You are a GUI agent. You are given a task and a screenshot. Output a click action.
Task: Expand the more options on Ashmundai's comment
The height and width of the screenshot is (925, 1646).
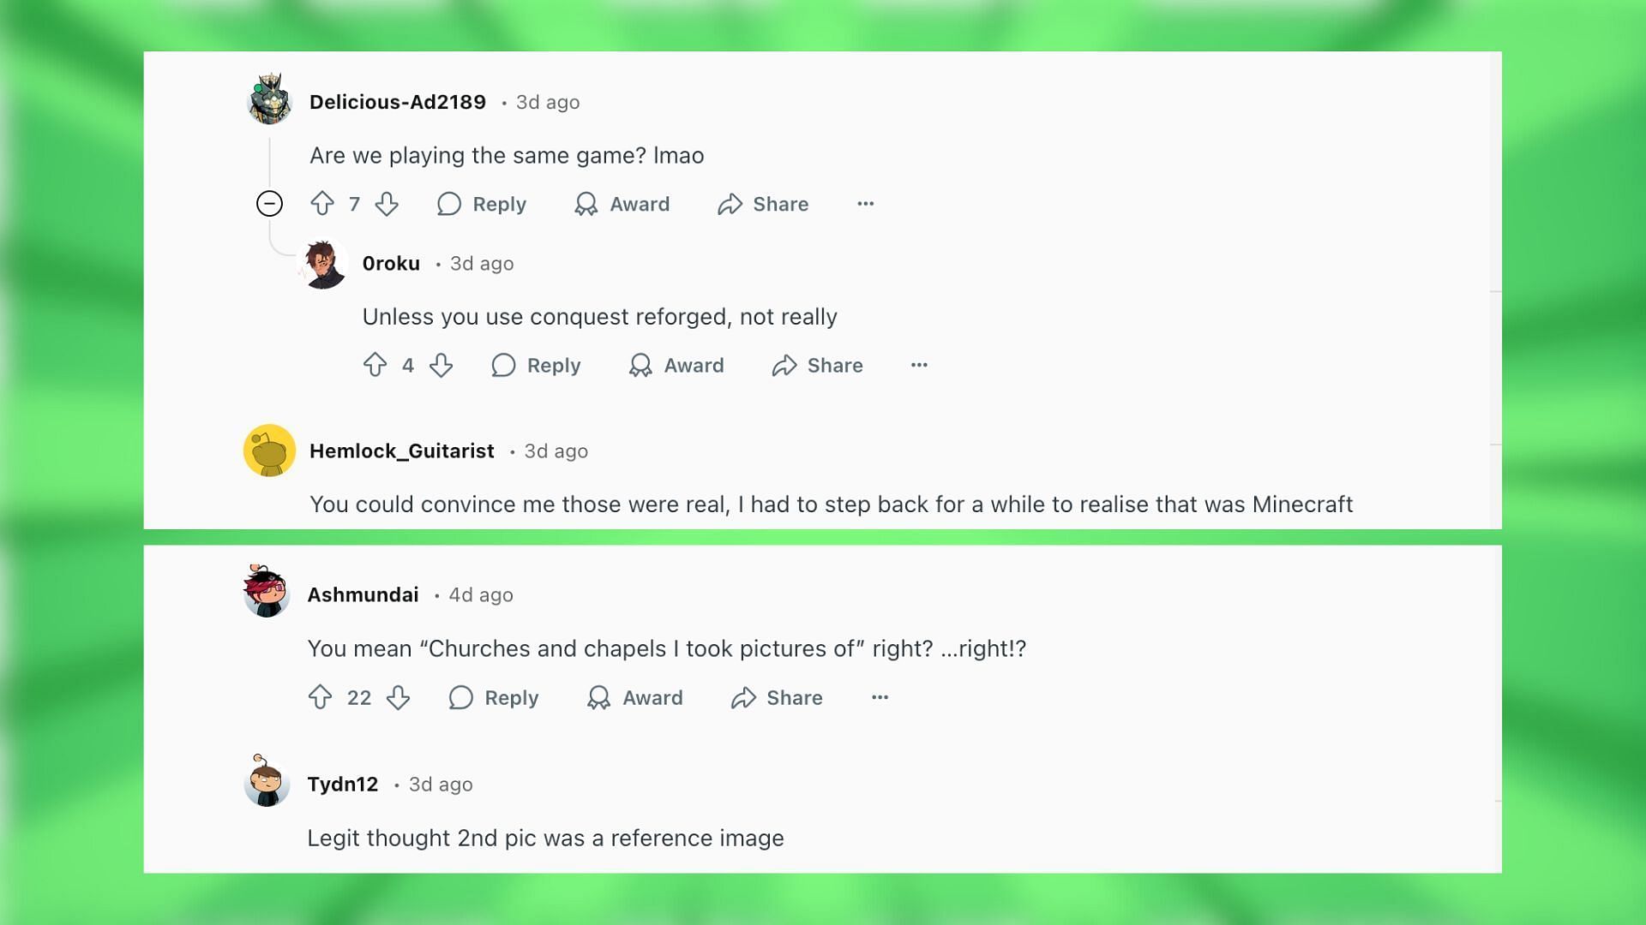(x=880, y=697)
